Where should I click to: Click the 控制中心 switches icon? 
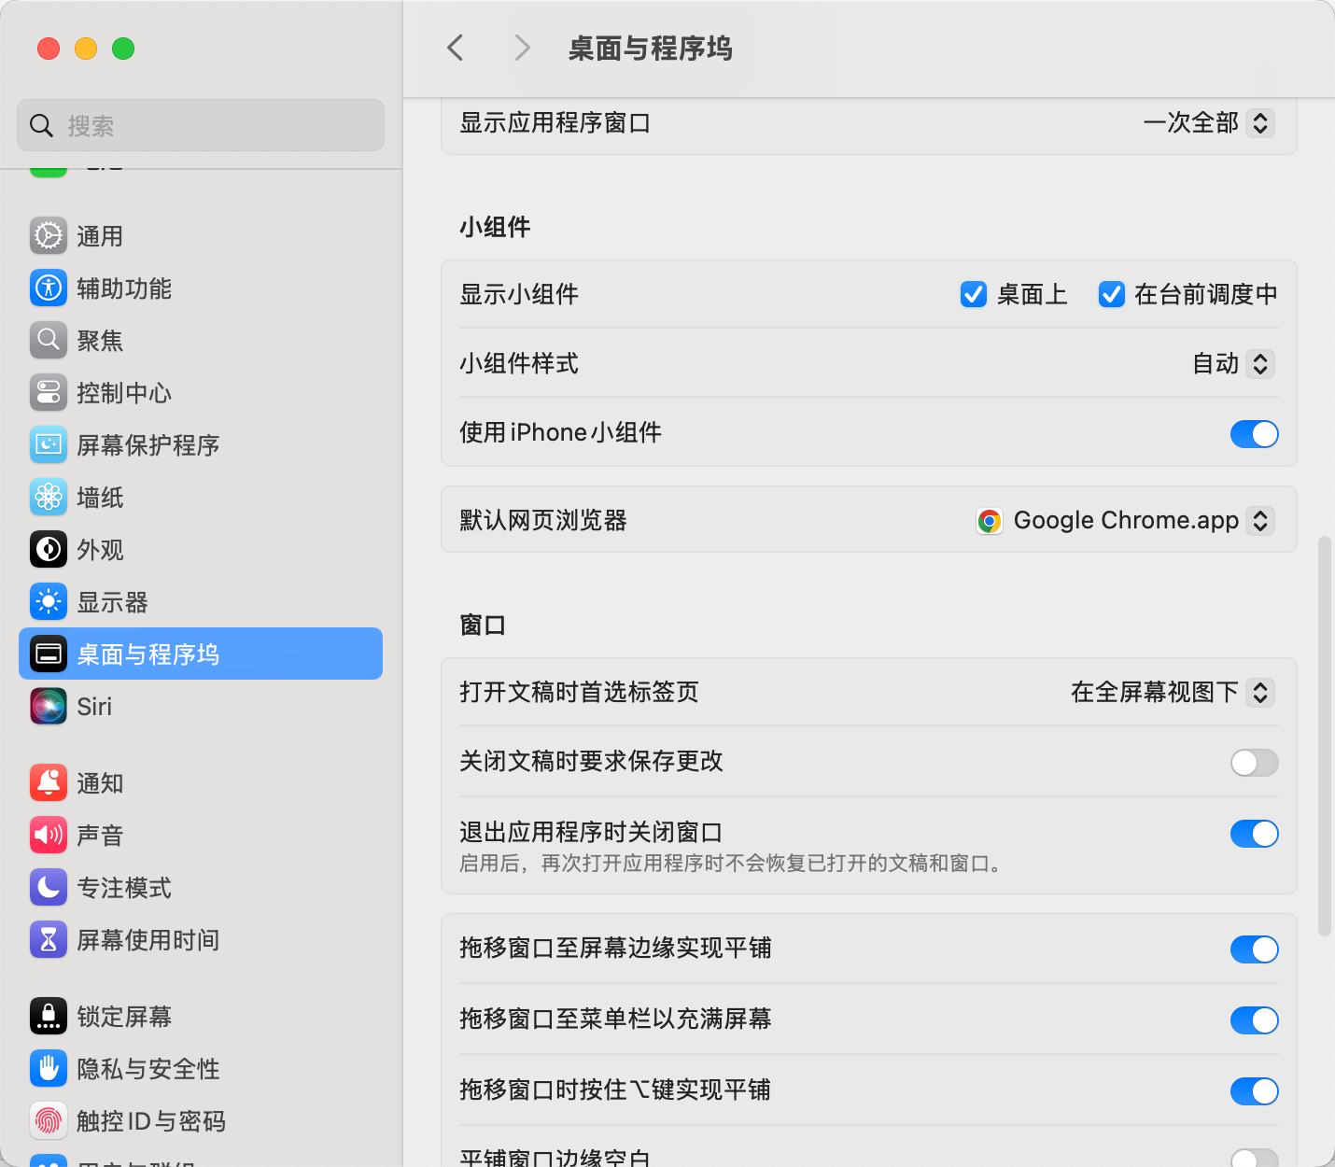pos(49,393)
